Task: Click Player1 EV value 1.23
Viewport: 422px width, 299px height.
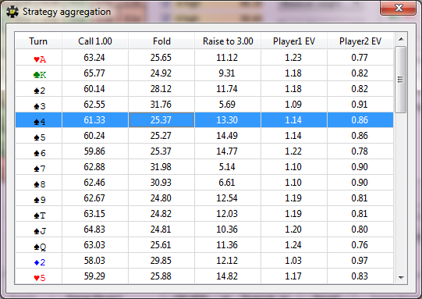Action: pyautogui.click(x=293, y=57)
